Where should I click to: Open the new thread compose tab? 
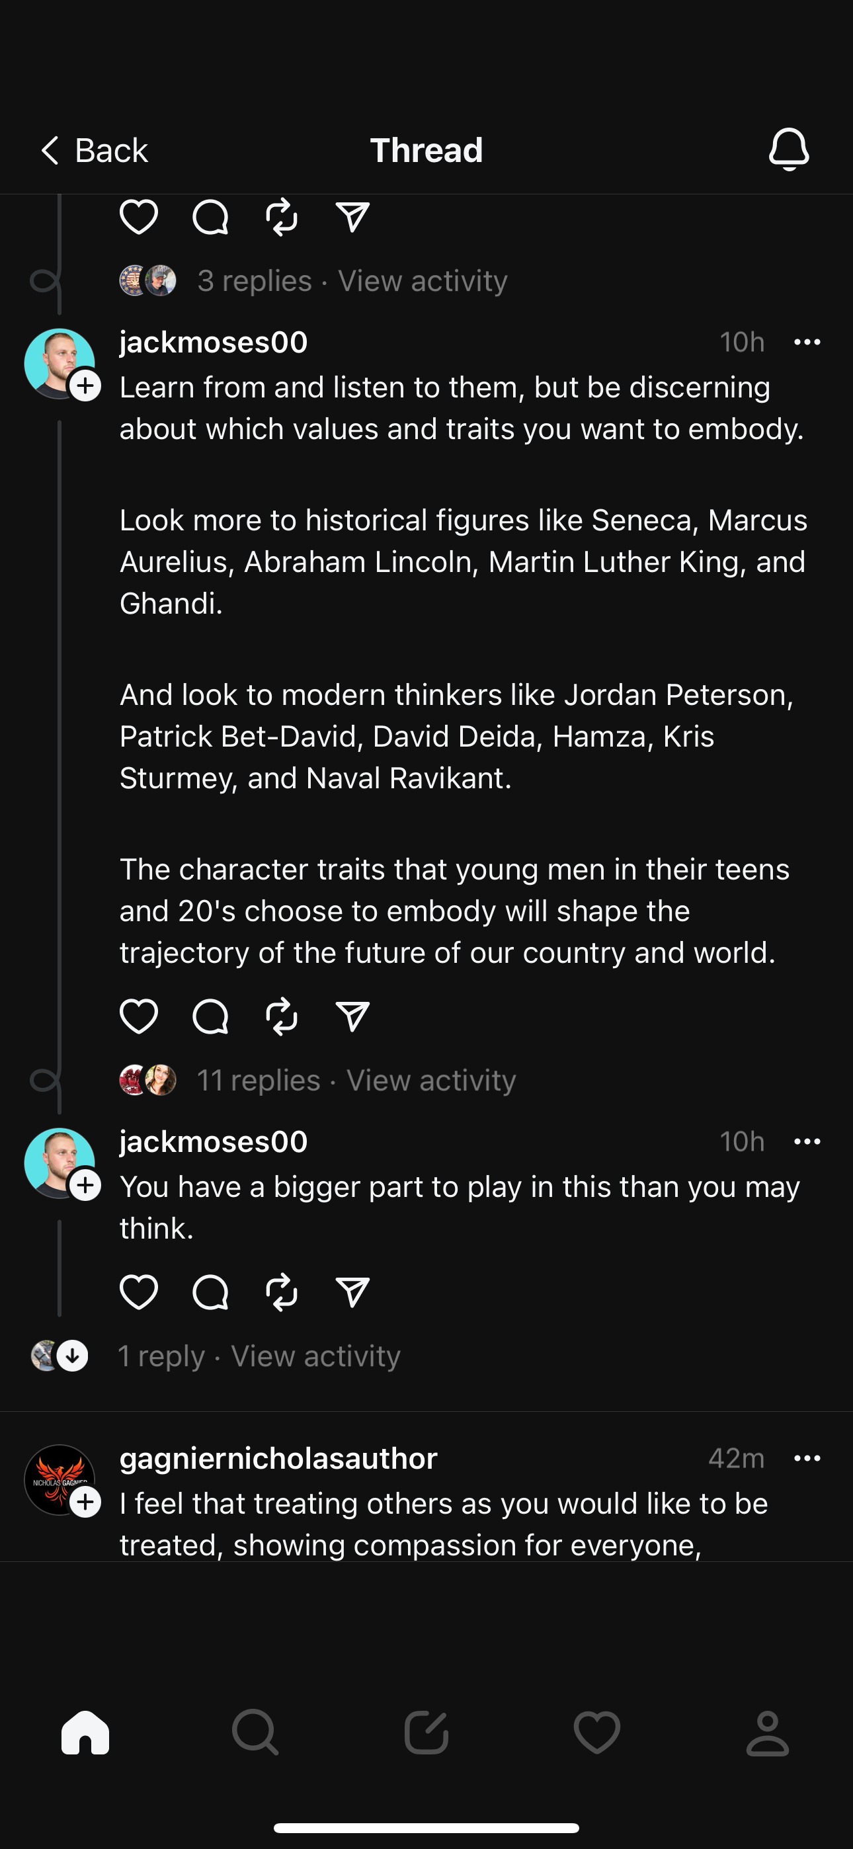pyautogui.click(x=426, y=1733)
